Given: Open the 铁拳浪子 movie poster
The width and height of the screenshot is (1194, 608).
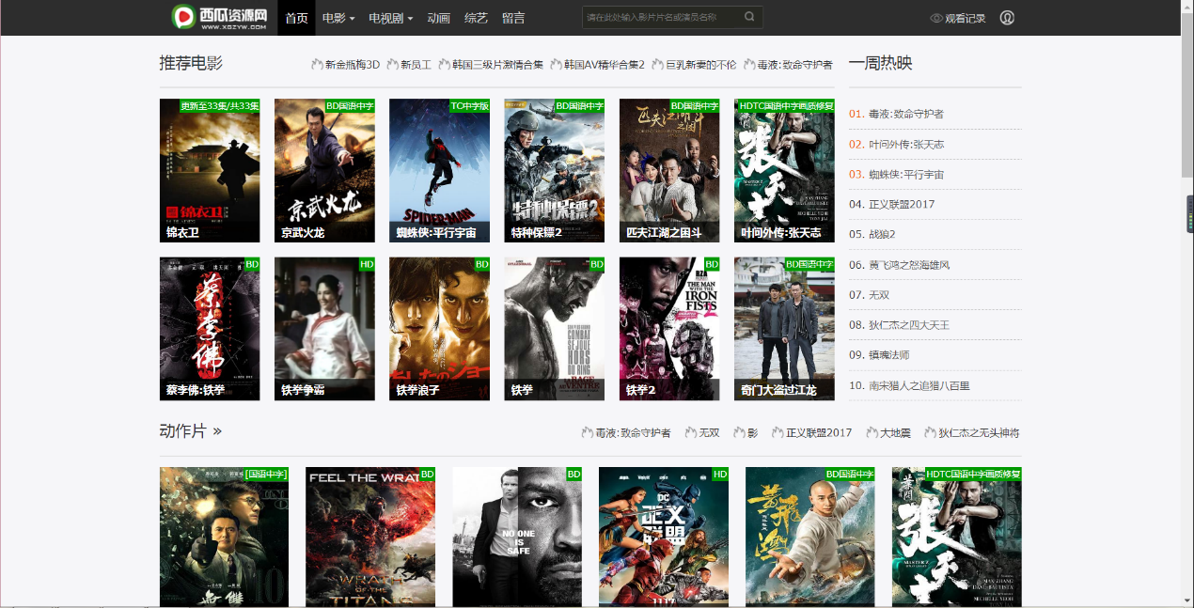Looking at the screenshot, I should (439, 329).
